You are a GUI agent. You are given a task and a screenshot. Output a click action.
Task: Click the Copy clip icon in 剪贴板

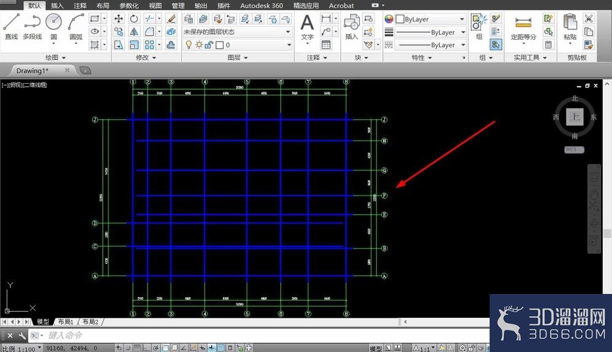[x=589, y=32]
